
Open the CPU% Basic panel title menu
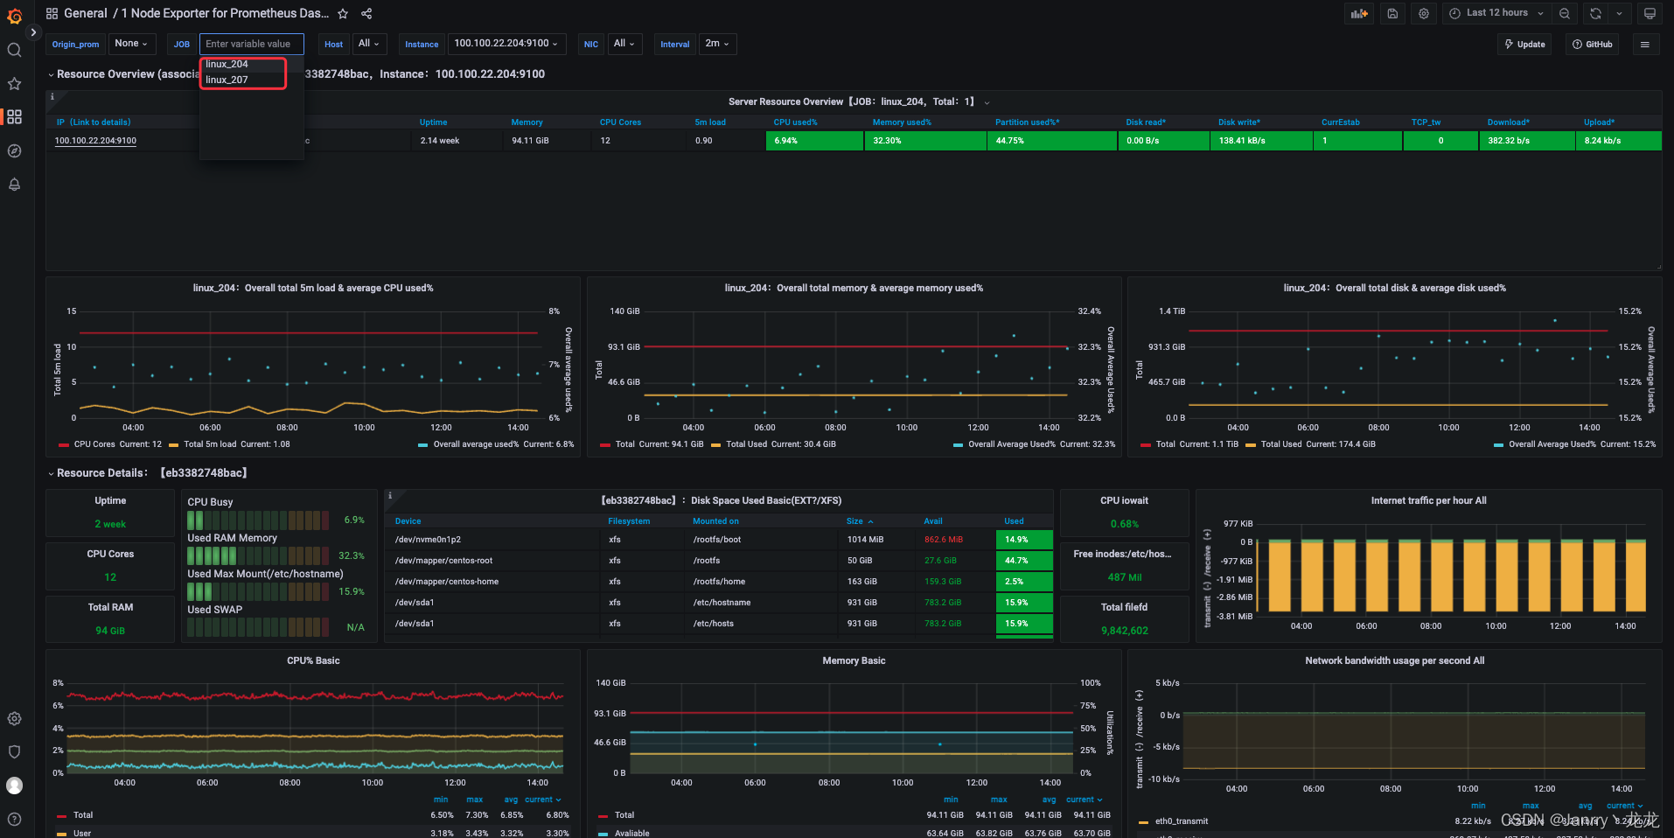(x=313, y=660)
